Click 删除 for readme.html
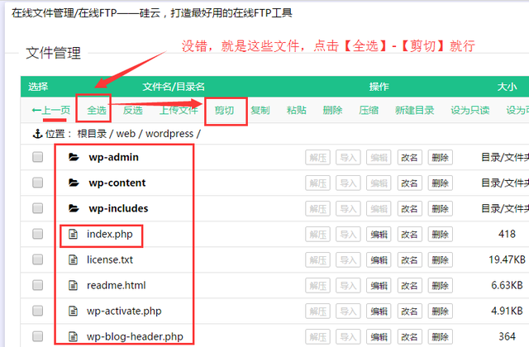The image size is (529, 347). pos(440,286)
